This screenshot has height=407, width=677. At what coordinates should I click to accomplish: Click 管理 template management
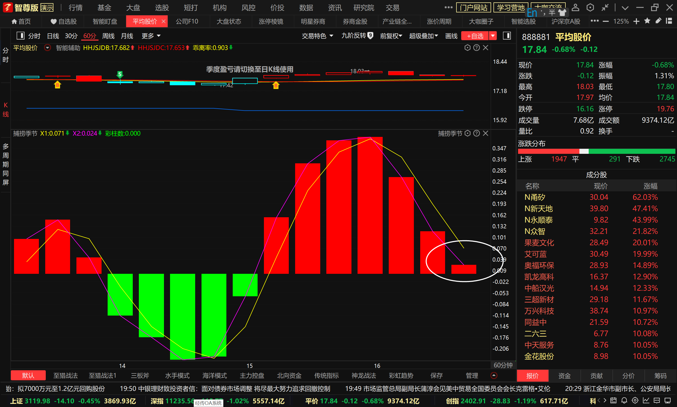click(472, 376)
